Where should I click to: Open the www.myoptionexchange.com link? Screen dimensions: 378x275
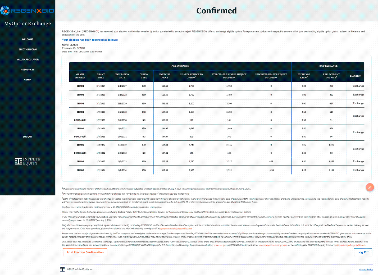pyautogui.click(x=273, y=245)
